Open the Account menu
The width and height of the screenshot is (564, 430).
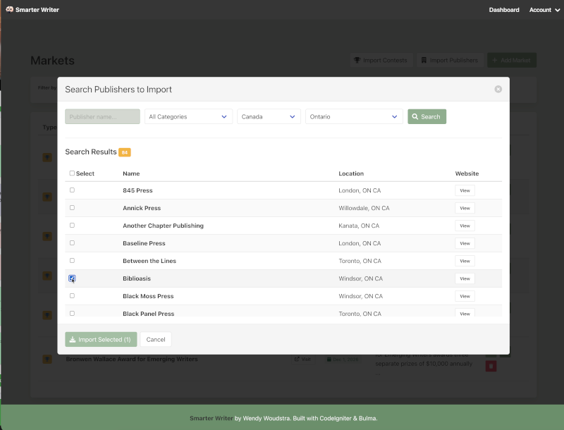pyautogui.click(x=544, y=10)
